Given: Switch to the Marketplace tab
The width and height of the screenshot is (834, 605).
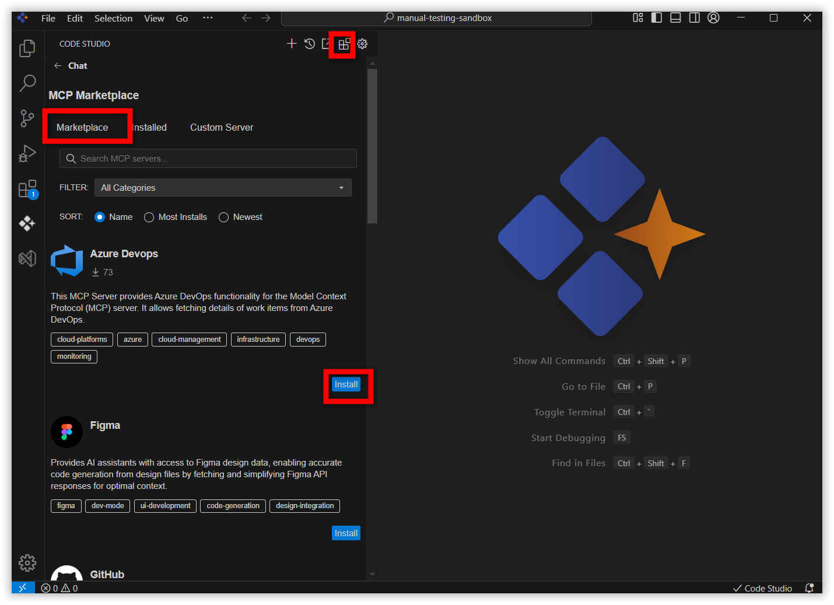Looking at the screenshot, I should (82, 127).
